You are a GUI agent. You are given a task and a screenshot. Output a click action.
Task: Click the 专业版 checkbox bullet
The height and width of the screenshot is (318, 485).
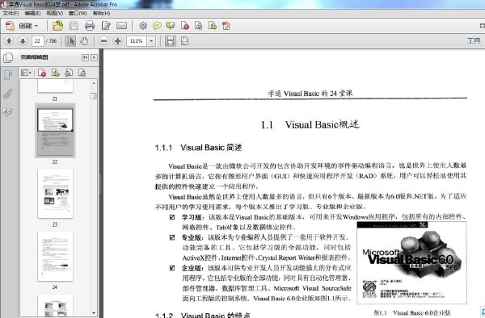(172, 237)
